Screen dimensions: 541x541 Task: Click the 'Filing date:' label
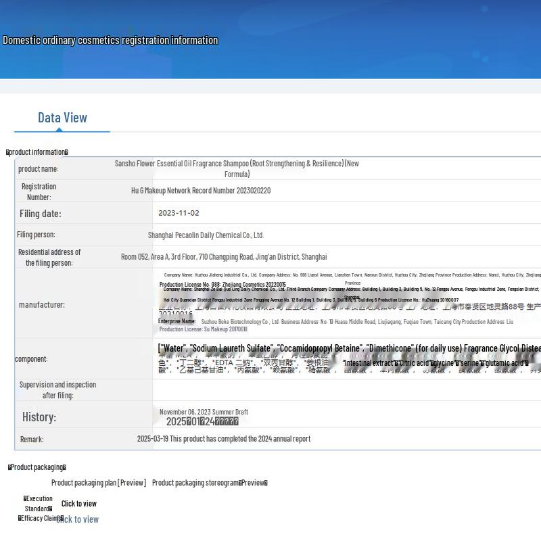(x=41, y=214)
